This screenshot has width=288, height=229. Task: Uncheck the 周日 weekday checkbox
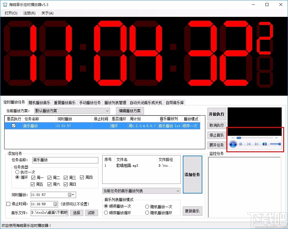click(66, 184)
